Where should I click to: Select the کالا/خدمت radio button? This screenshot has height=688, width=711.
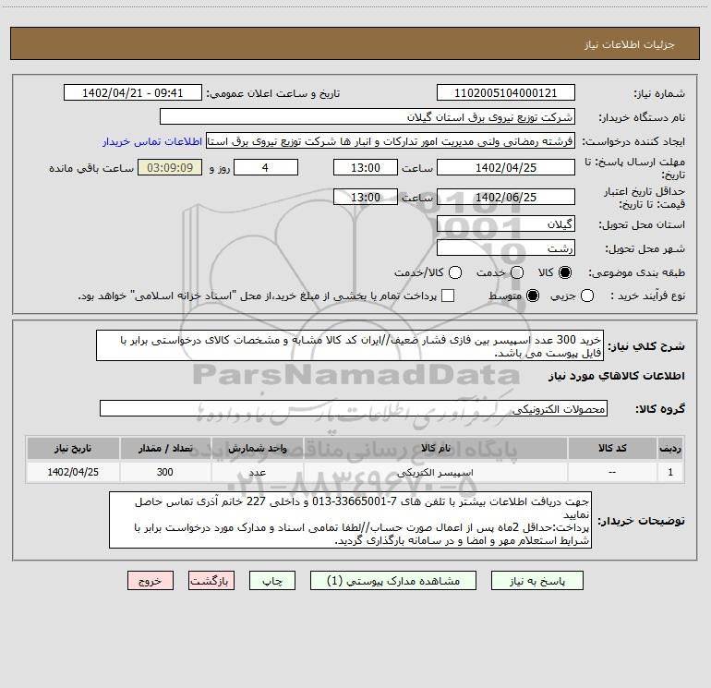point(455,272)
